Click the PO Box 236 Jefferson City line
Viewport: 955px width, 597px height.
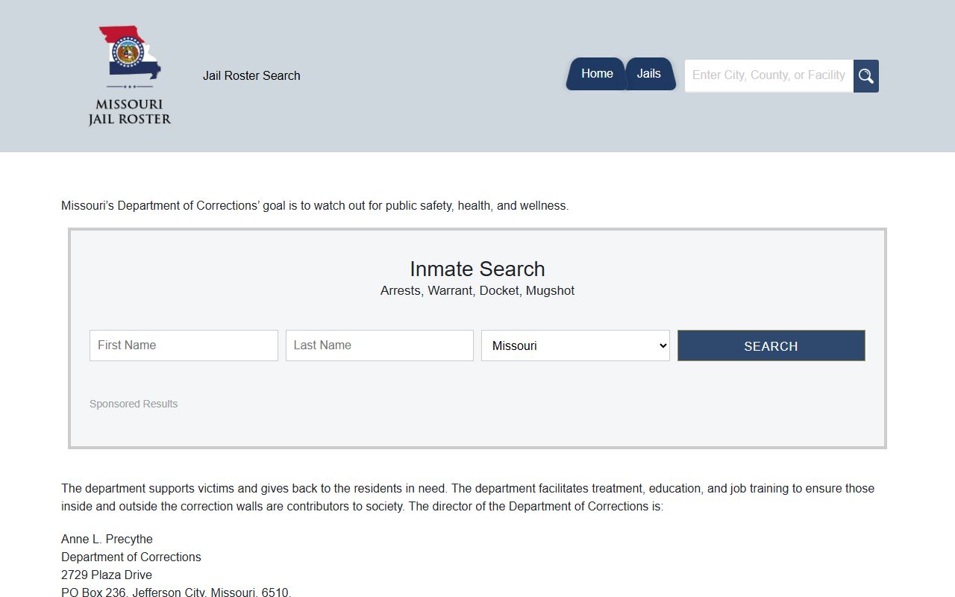tap(176, 592)
